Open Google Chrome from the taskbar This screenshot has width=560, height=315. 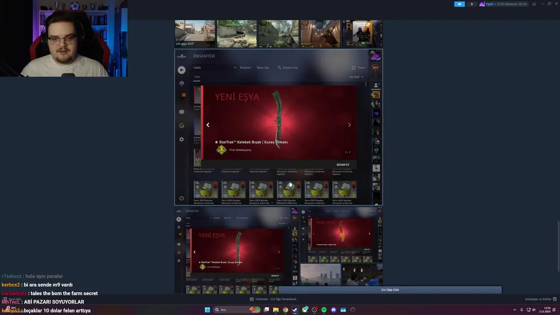(x=285, y=310)
